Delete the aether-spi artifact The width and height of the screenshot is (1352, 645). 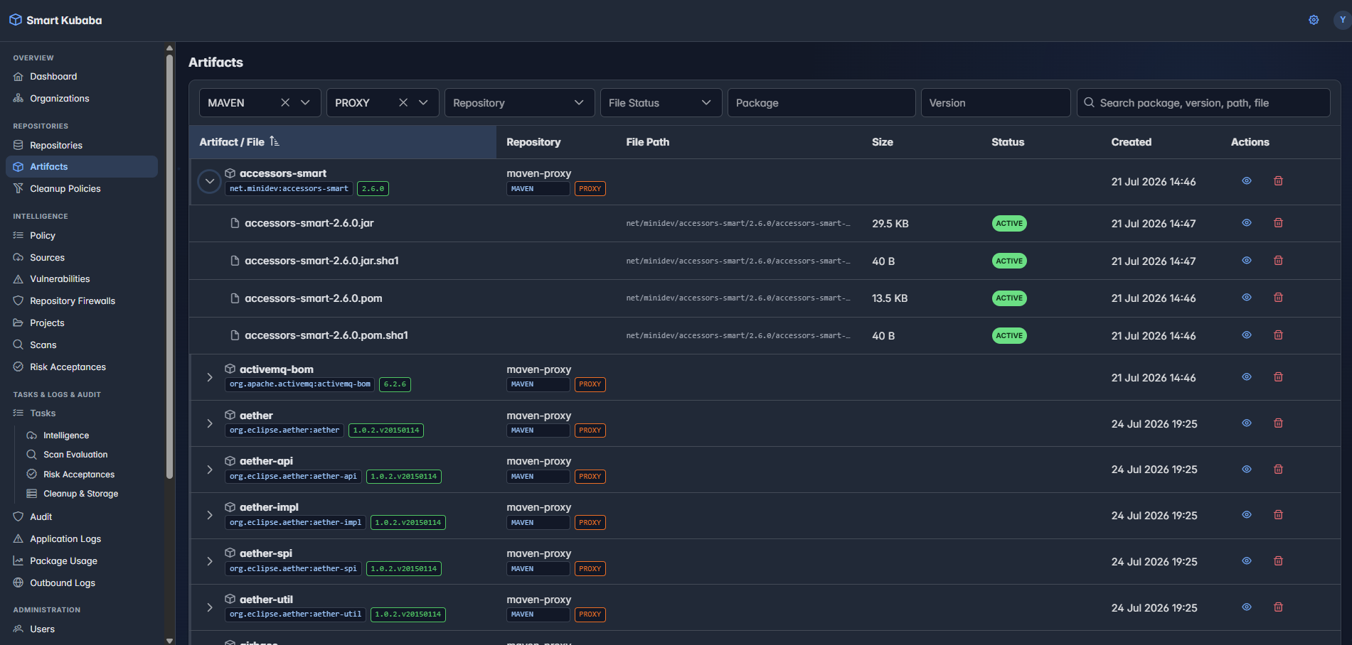pos(1278,561)
